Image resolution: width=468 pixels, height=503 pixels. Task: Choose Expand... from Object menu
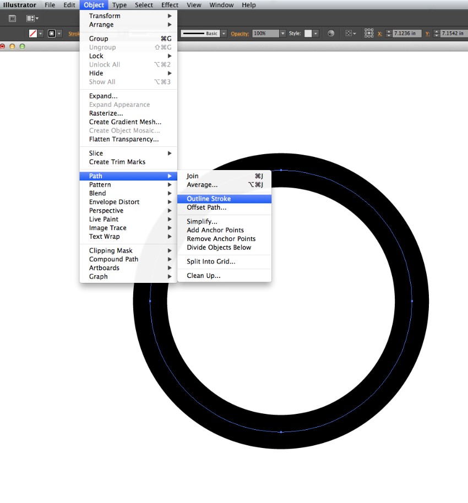(128, 96)
